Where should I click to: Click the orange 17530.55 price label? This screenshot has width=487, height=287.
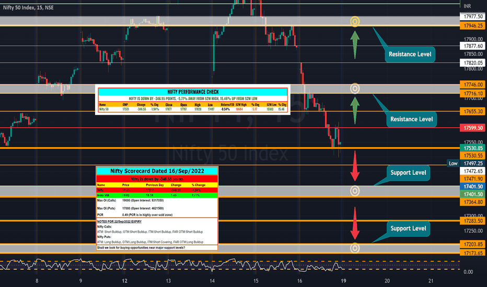(x=473, y=156)
